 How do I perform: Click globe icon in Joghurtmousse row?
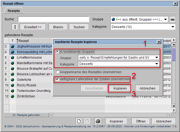click(x=12, y=46)
